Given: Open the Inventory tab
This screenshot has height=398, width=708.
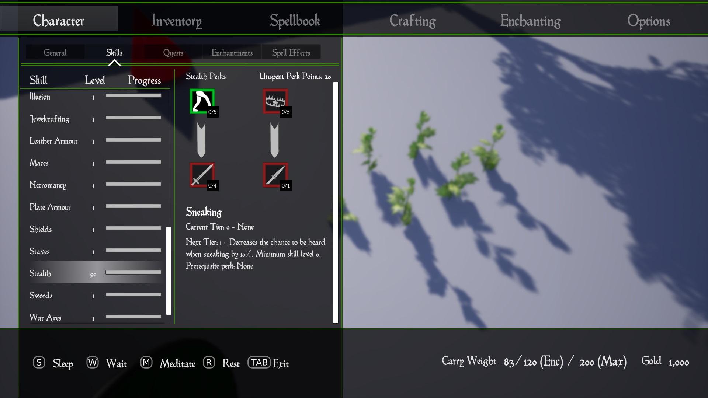Looking at the screenshot, I should 177,21.
